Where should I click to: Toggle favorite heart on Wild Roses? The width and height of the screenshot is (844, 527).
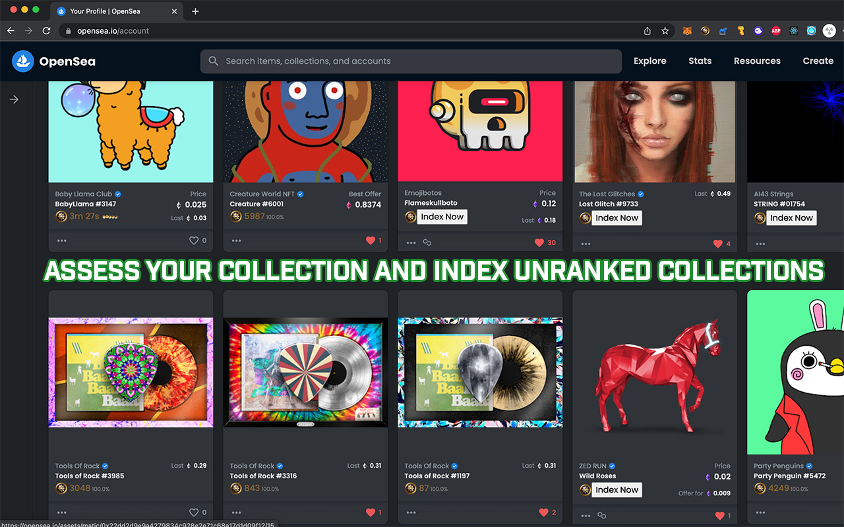[x=719, y=516]
